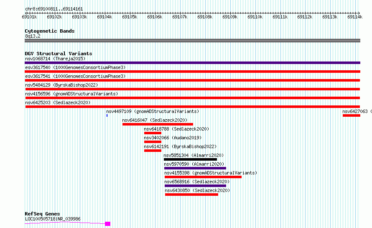Click the 69104k ruler tick label
The height and width of the screenshot is (228, 372).
(x=104, y=17)
